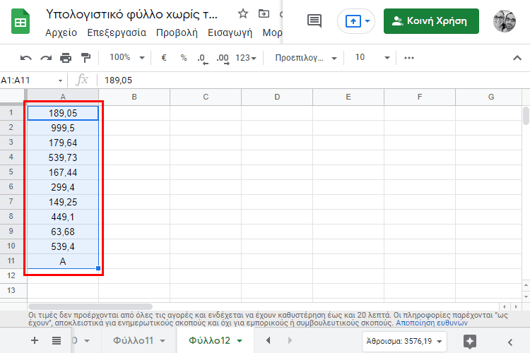Switch to the Φύλλο11 sheet tab

133,340
